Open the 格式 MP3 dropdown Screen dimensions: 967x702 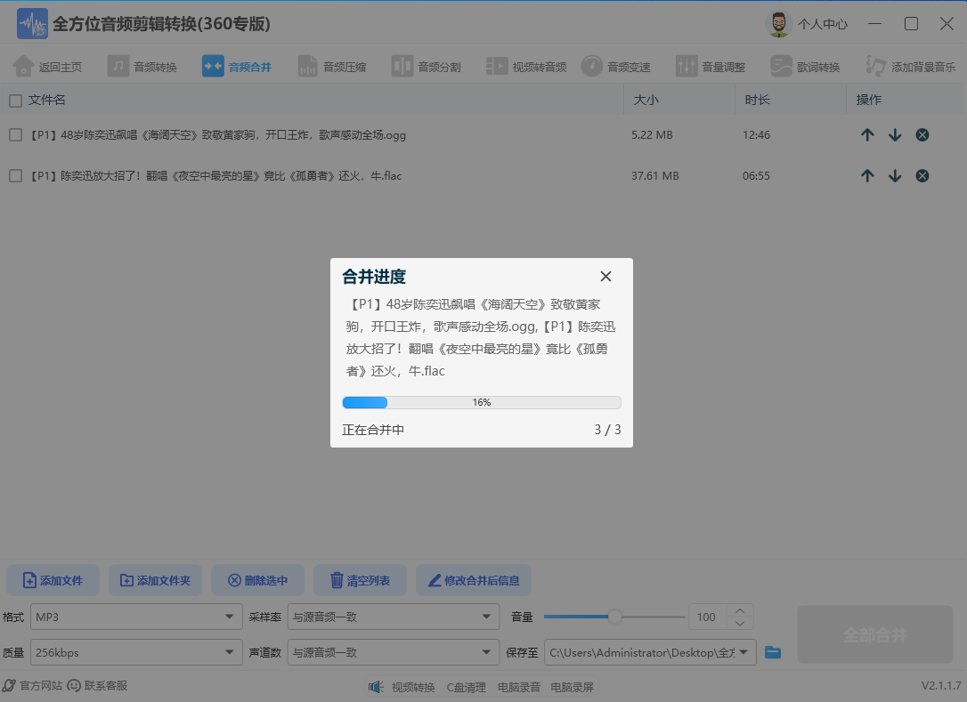135,617
